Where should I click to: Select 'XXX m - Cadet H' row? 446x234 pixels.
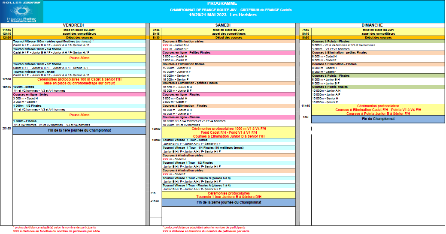point(229,159)
